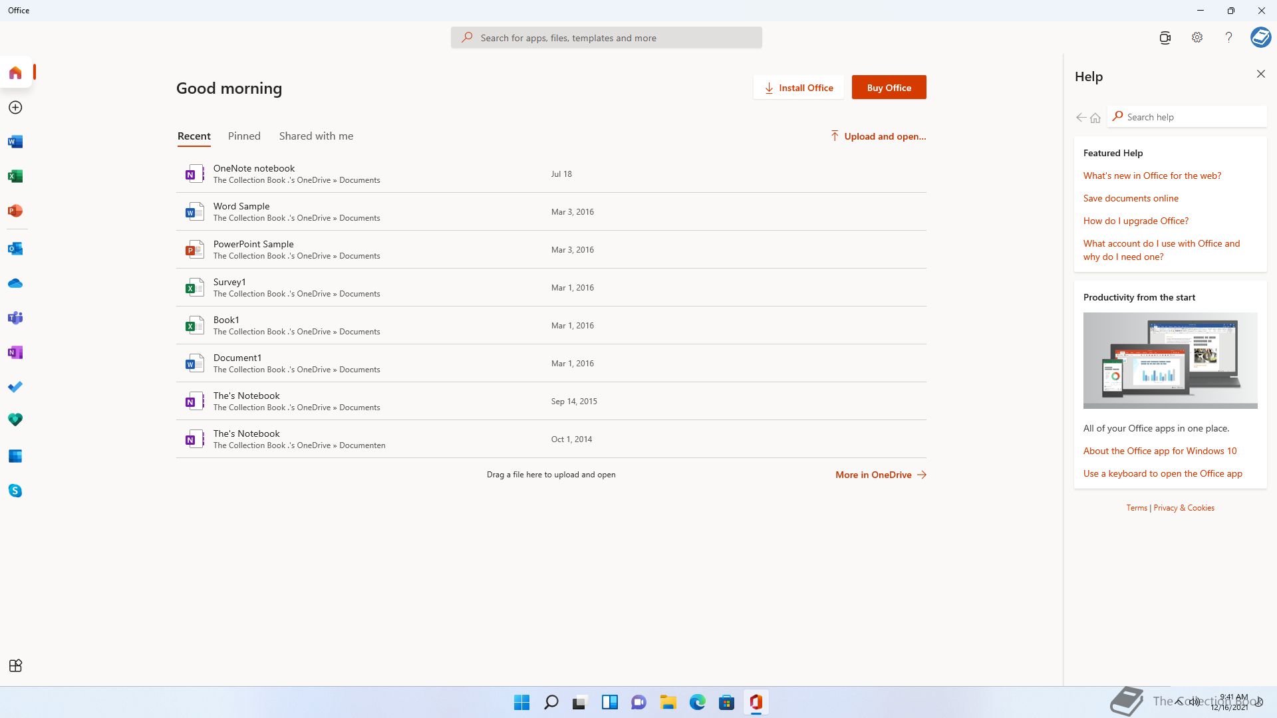
Task: Open Outlook sidebar icon
Action: [x=15, y=249]
